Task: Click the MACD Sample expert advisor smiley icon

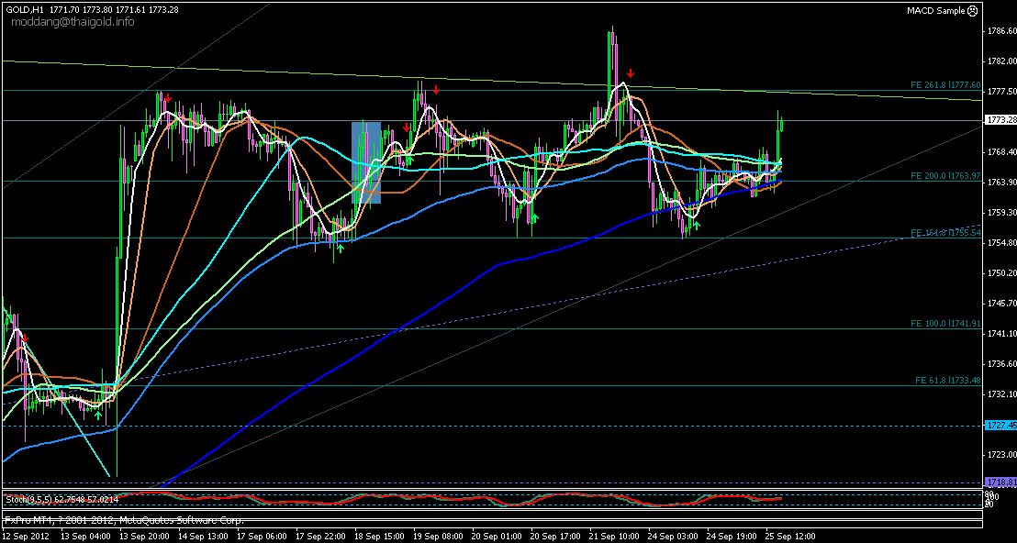Action: 973,10
